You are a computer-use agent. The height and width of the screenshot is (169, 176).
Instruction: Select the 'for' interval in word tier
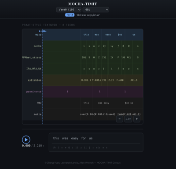pos(120,35)
